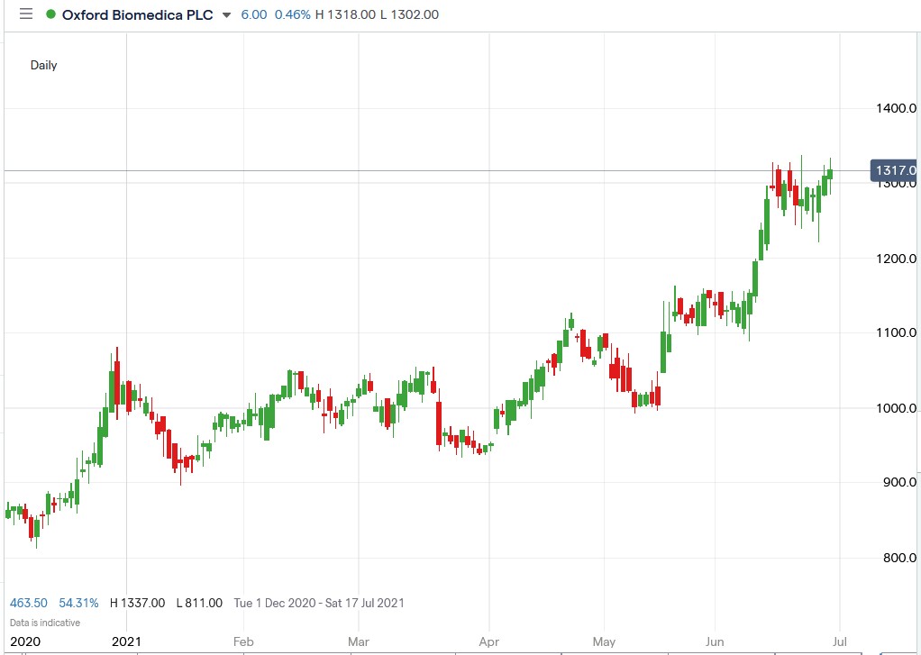Click the 463.50 period change value
This screenshot has width=921, height=655.
(30, 603)
